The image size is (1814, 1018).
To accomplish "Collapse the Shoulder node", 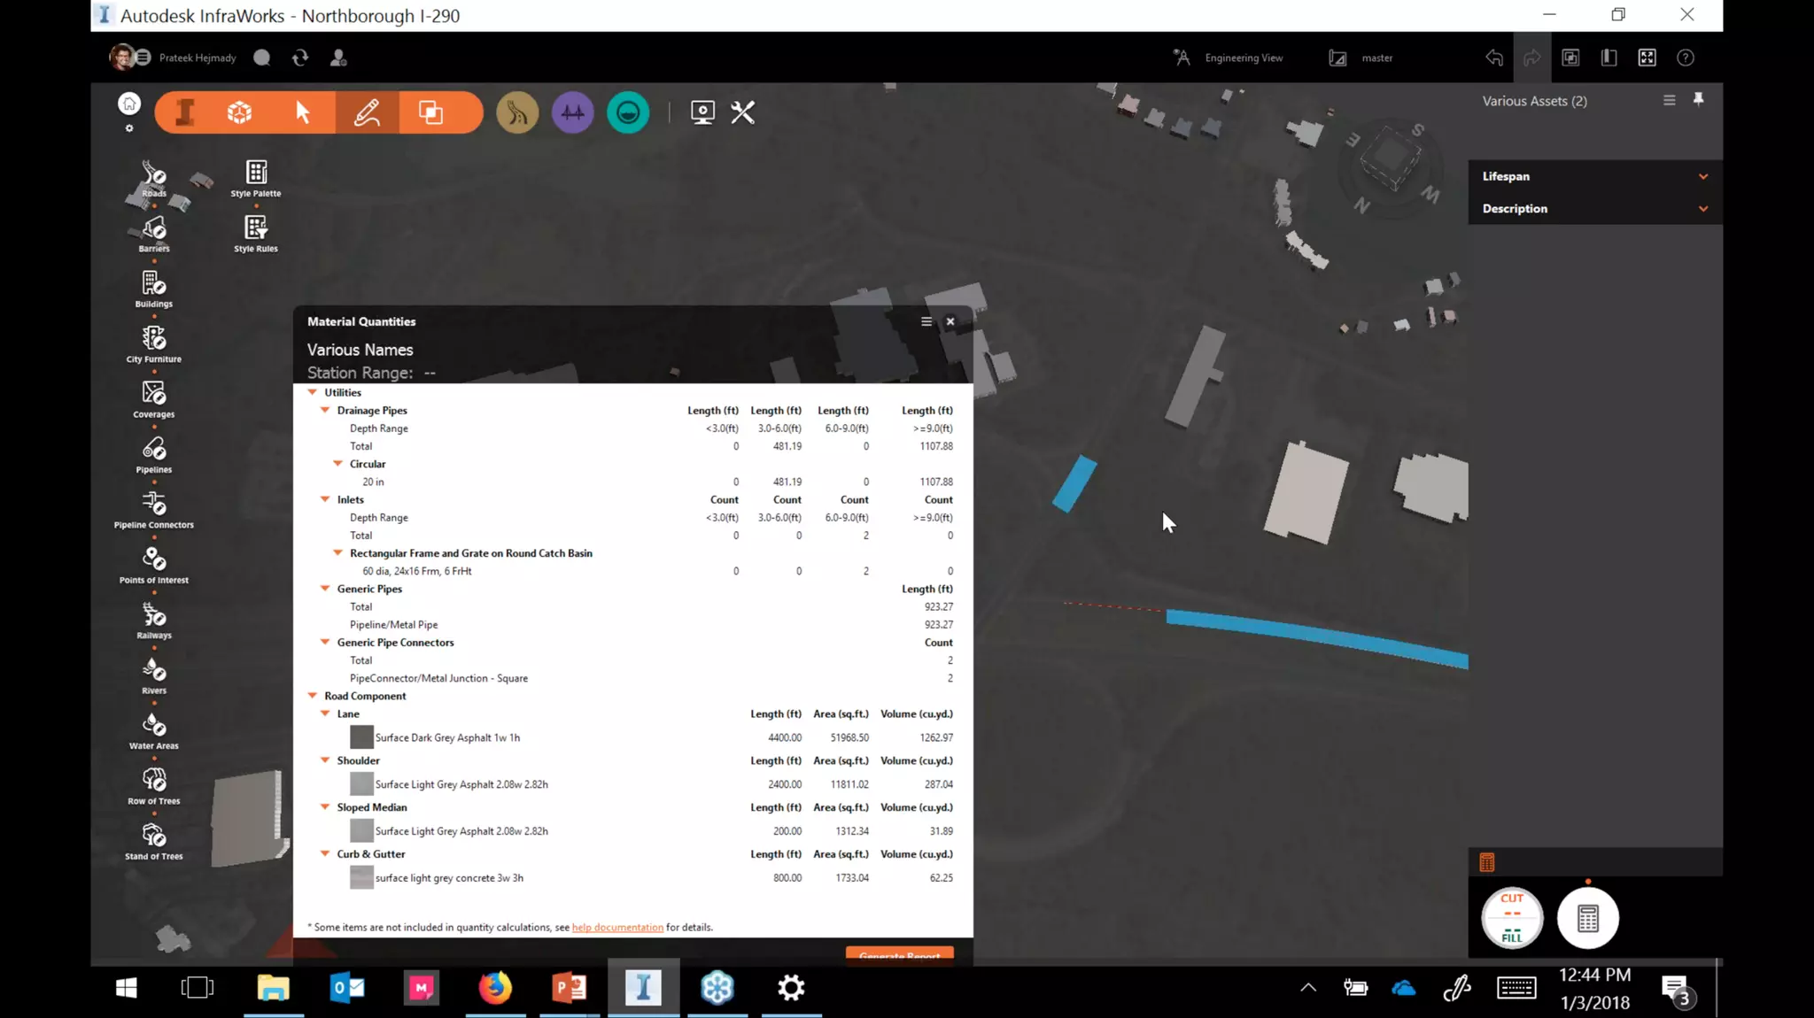I will [325, 760].
